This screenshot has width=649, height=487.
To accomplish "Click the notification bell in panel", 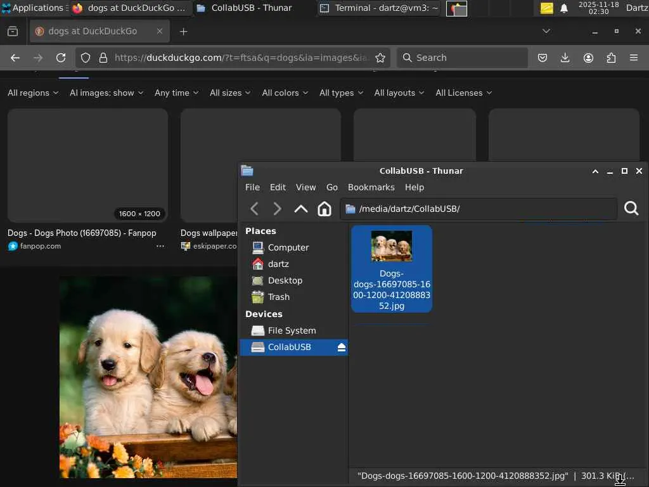I will coord(564,8).
